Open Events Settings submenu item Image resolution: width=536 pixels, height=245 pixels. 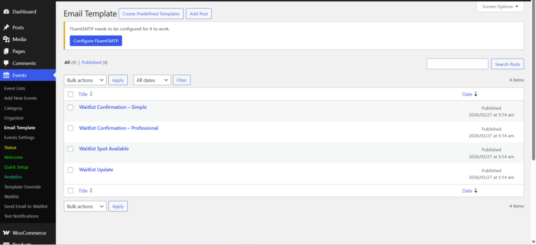click(x=19, y=137)
